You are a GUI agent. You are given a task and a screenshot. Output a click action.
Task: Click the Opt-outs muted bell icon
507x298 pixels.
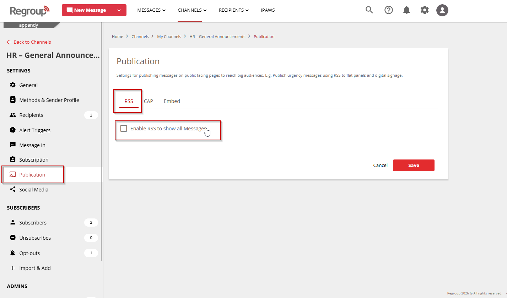coord(13,253)
